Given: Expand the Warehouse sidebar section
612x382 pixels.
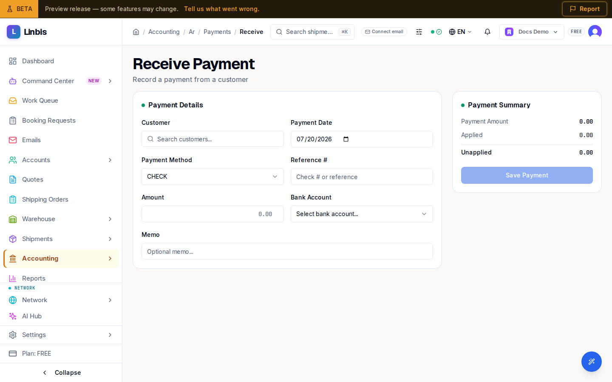Looking at the screenshot, I should coord(110,219).
